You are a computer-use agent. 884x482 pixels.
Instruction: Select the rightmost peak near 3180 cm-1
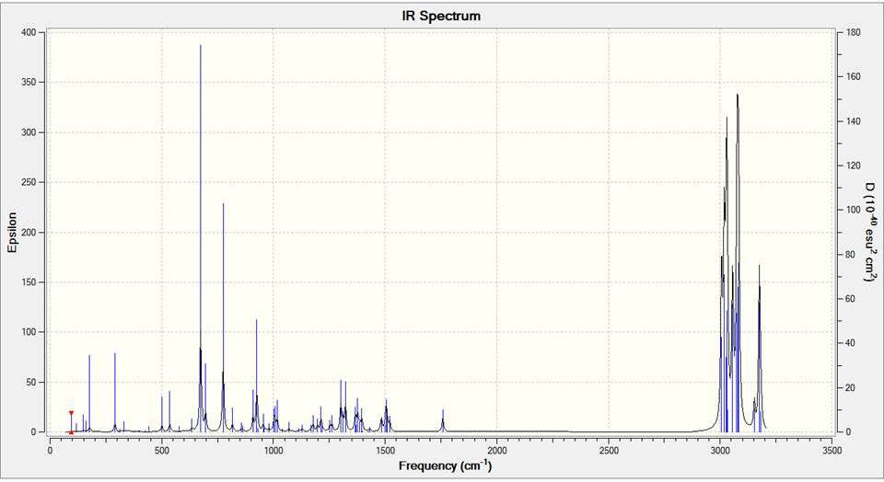coord(759,348)
